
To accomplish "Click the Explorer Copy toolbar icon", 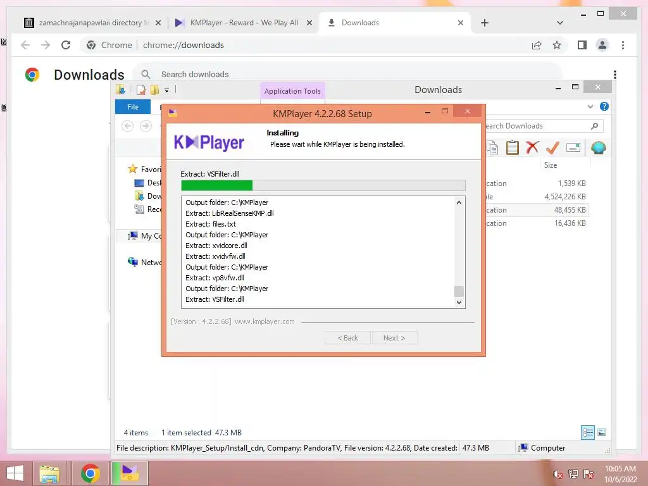I will pos(492,147).
